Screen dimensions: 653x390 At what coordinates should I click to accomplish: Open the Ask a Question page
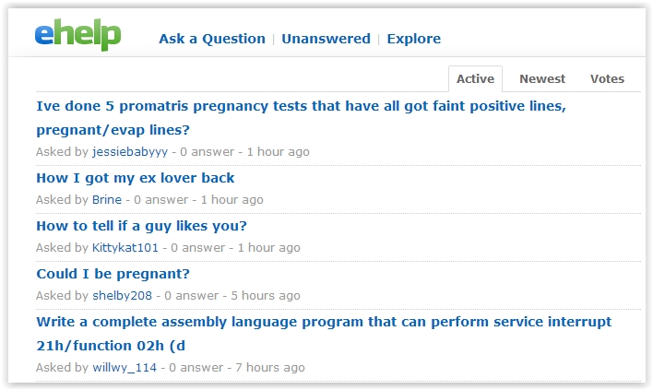tap(211, 39)
